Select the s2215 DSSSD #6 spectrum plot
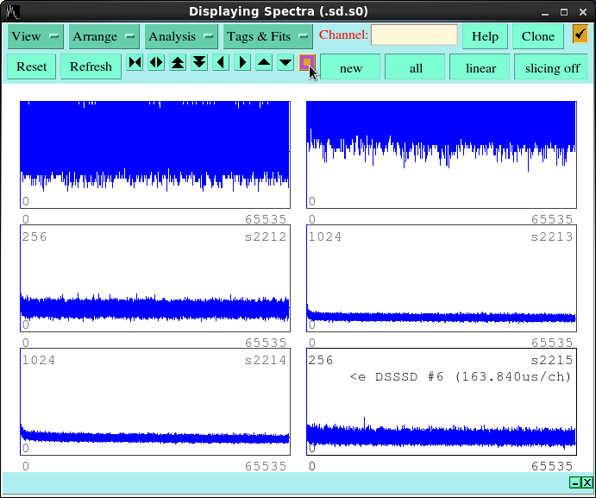Image resolution: width=596 pixels, height=498 pixels. click(441, 402)
